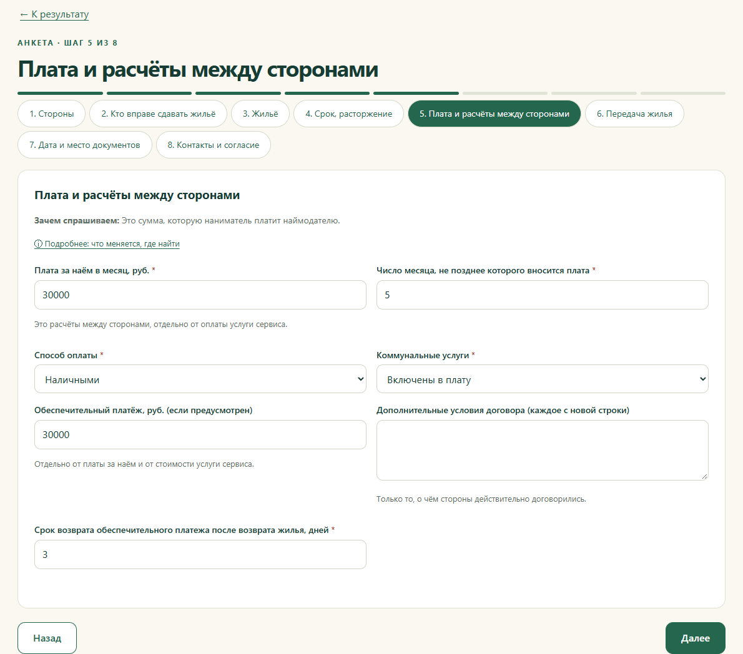Image resolution: width=743 pixels, height=654 pixels.
Task: Click the "Зачем спрашиваем:" explanation text
Action: (187, 221)
